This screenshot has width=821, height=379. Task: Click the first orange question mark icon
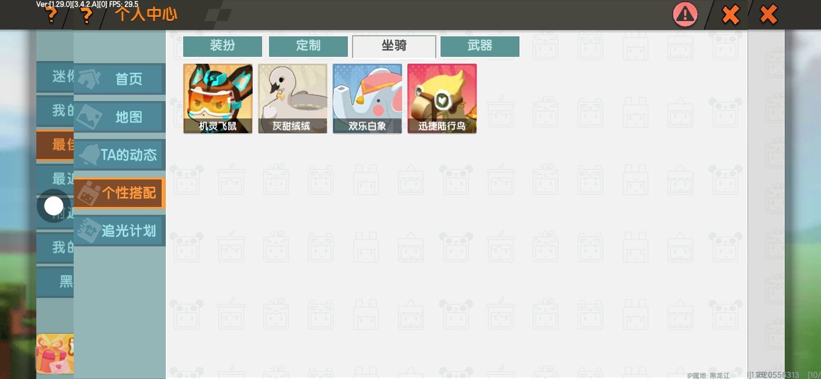coord(51,15)
